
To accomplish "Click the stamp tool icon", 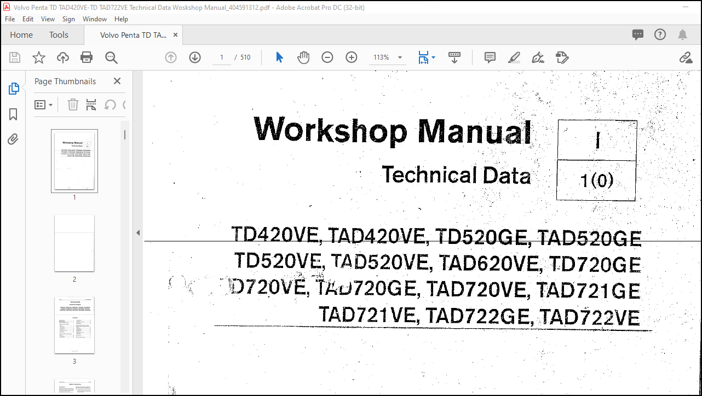I will tap(562, 57).
